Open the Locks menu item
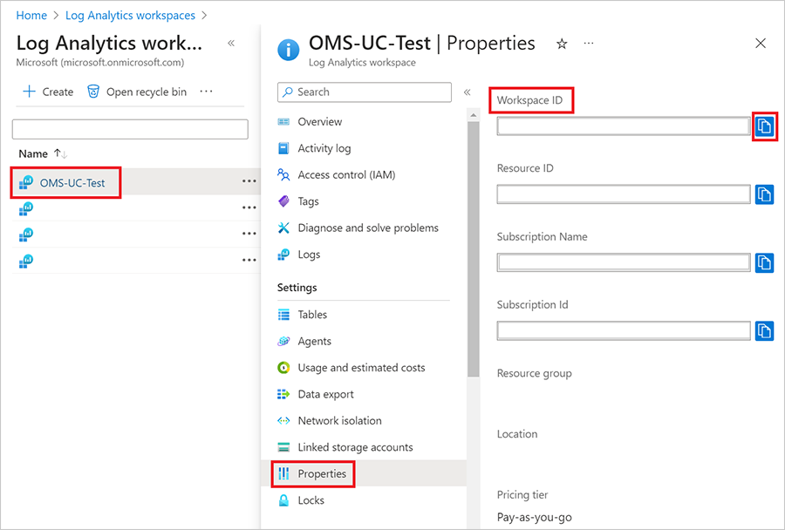This screenshot has height=530, width=785. [x=311, y=500]
